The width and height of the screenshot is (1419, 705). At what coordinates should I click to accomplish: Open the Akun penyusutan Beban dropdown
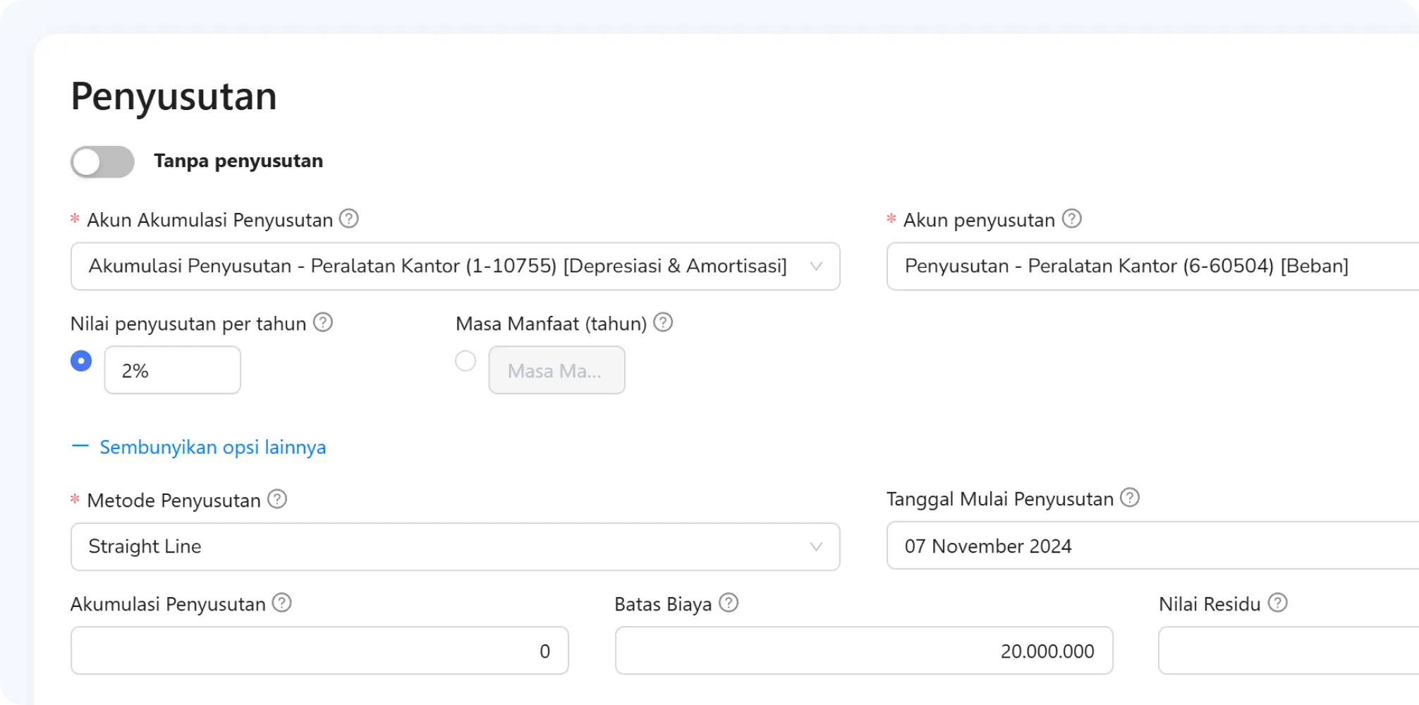tap(1152, 266)
